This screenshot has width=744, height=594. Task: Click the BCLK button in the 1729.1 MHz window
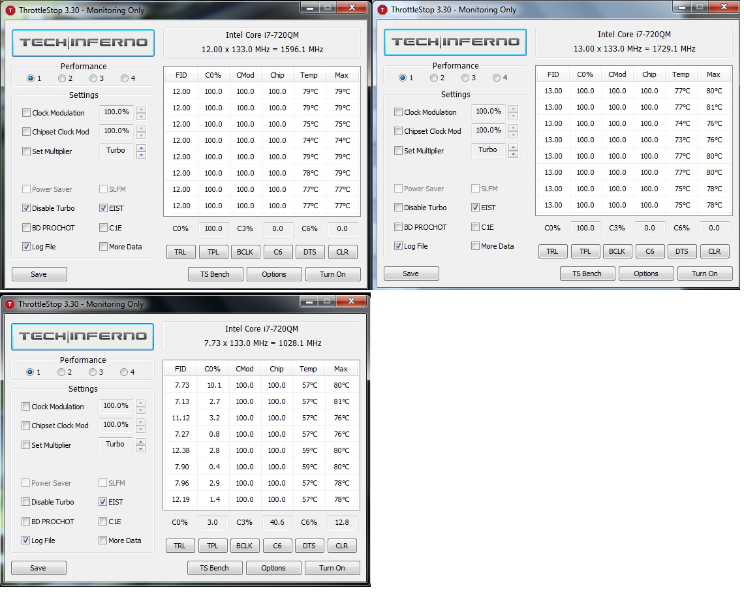617,251
